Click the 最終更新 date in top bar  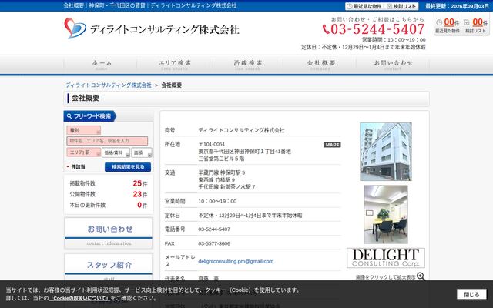(x=457, y=6)
